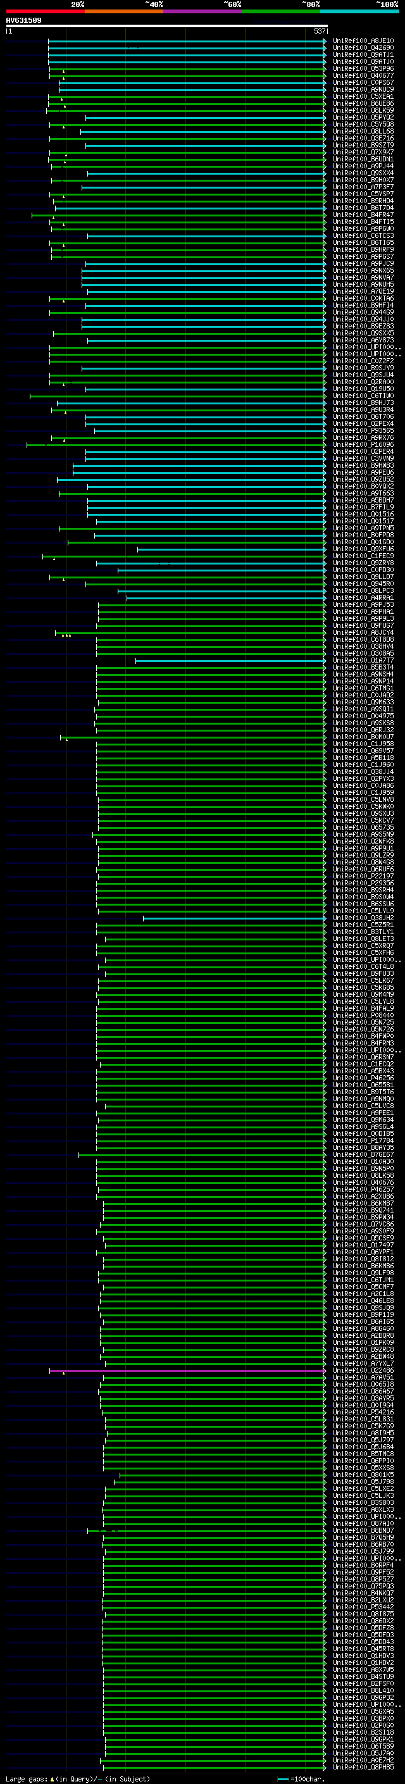Viewport: 405px width, 1784px height.
Task: Choose the UniRef100_B9SZT9 hit
Action: [x=363, y=145]
